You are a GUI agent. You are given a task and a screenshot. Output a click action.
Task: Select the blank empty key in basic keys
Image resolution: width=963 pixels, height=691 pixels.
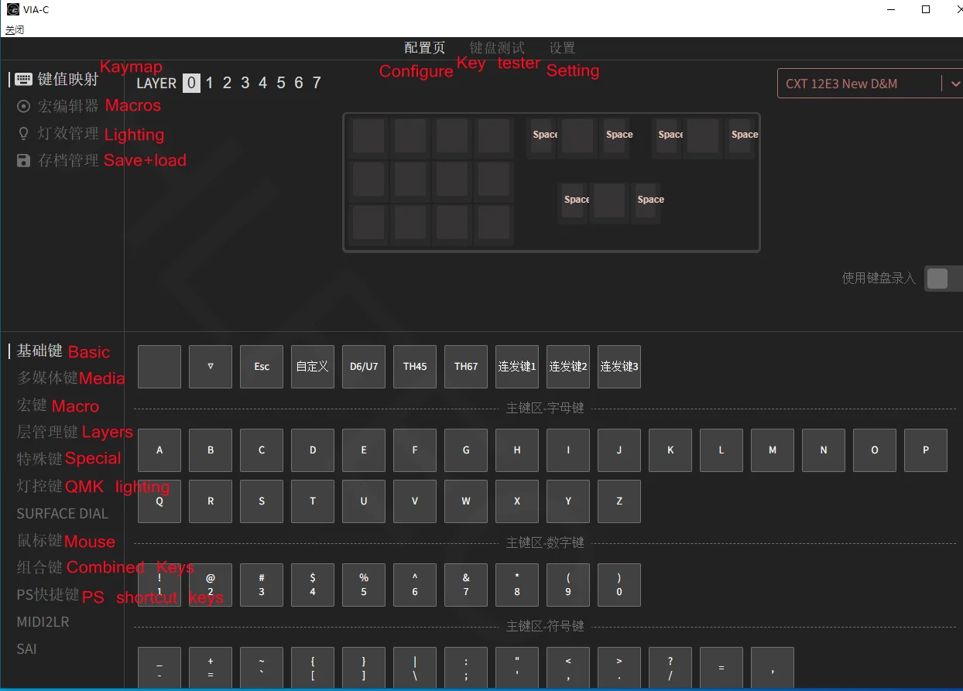pyautogui.click(x=159, y=367)
